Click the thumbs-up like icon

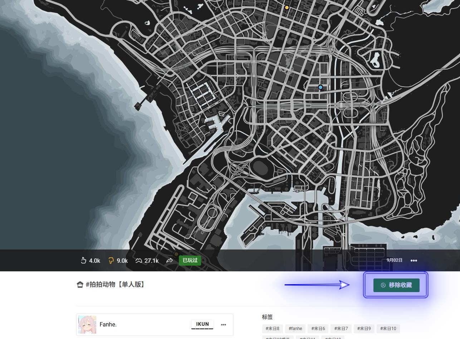84,261
